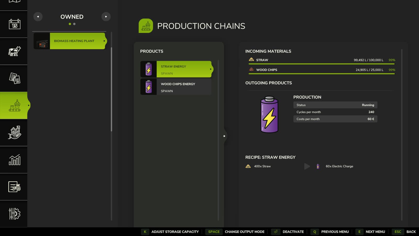
Task: Click the Q key for Previous Menu
Action: 315,232
